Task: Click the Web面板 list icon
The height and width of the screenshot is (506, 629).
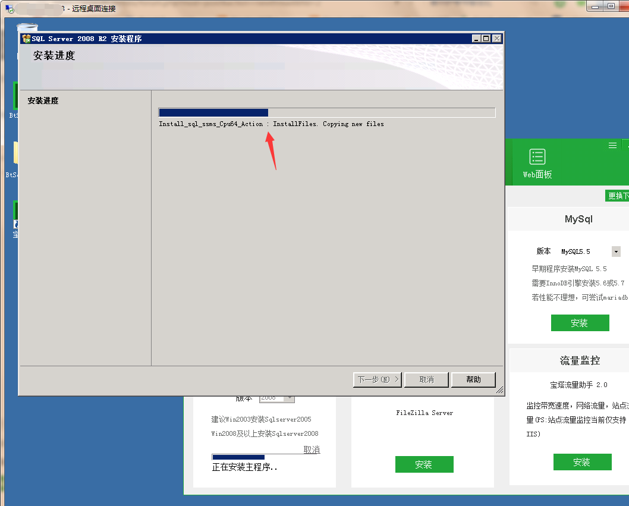Action: click(537, 157)
